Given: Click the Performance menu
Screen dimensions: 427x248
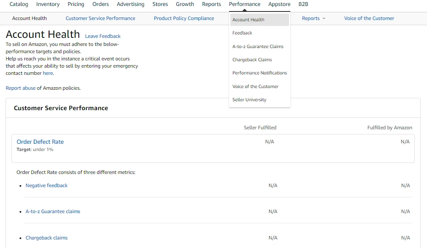Looking at the screenshot, I should [244, 4].
